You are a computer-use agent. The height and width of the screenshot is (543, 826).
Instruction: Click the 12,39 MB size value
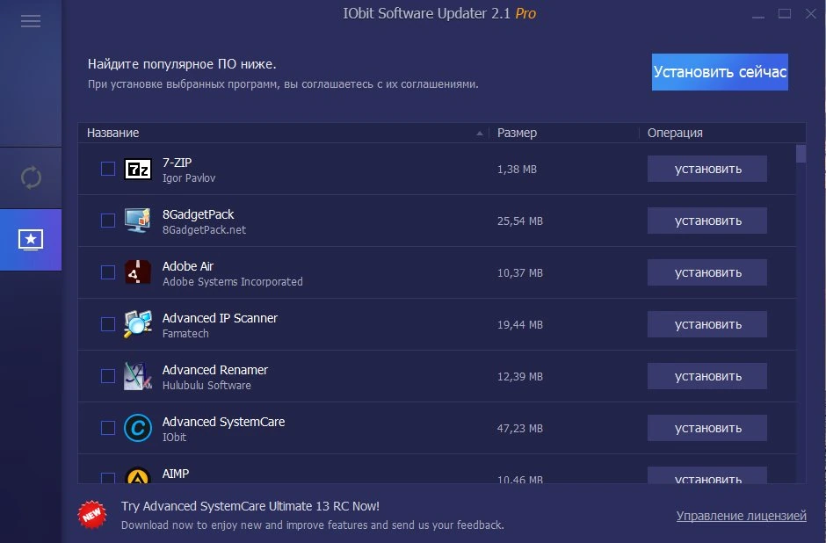(x=520, y=377)
